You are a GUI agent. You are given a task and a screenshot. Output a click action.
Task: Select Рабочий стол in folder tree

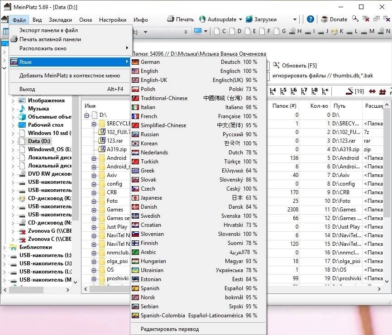(x=46, y=125)
